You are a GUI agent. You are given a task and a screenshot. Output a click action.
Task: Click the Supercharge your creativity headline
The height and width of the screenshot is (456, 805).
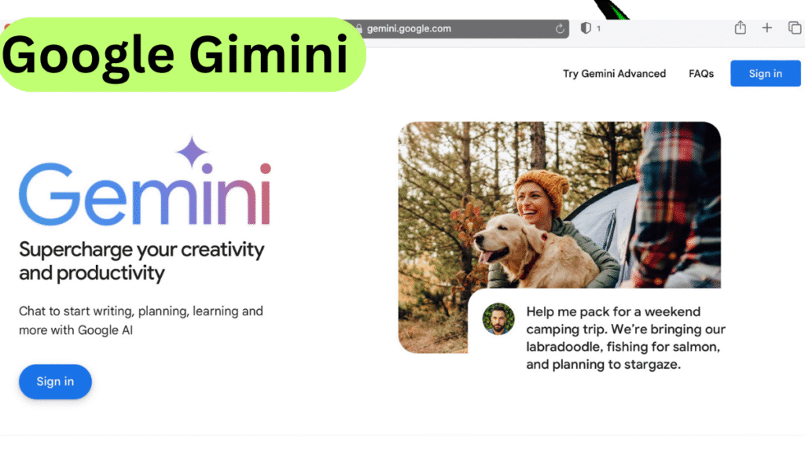pos(142,261)
